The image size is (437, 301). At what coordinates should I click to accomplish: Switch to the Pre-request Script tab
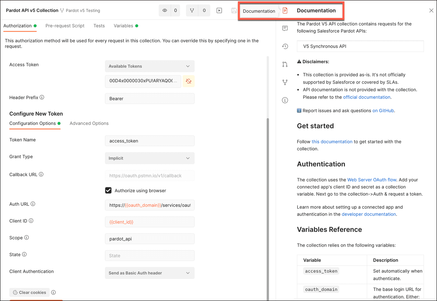(x=65, y=26)
